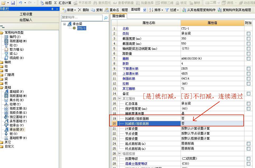
Task: Select 基础板带(W) item
Action: pos(16,138)
